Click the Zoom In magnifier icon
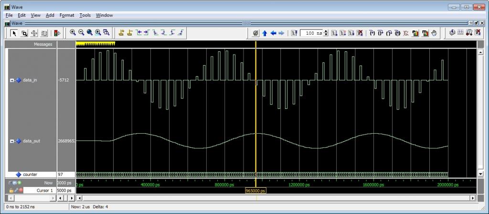This screenshot has height=214, width=489. [x=73, y=33]
